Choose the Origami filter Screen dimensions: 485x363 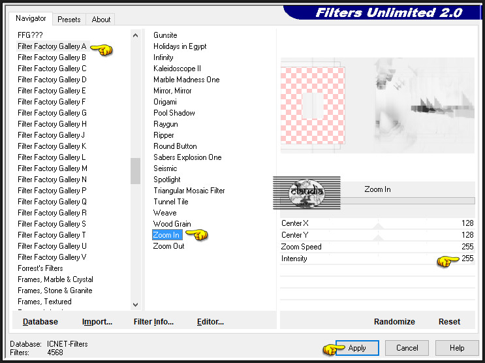(x=165, y=102)
